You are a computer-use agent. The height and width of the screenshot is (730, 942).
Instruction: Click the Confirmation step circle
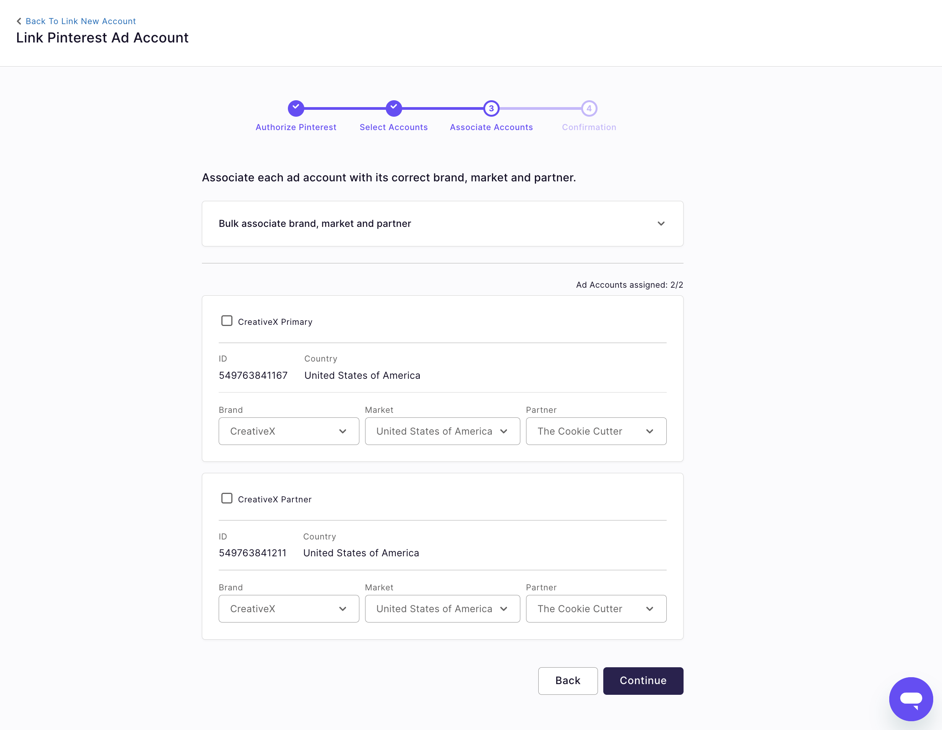589,108
